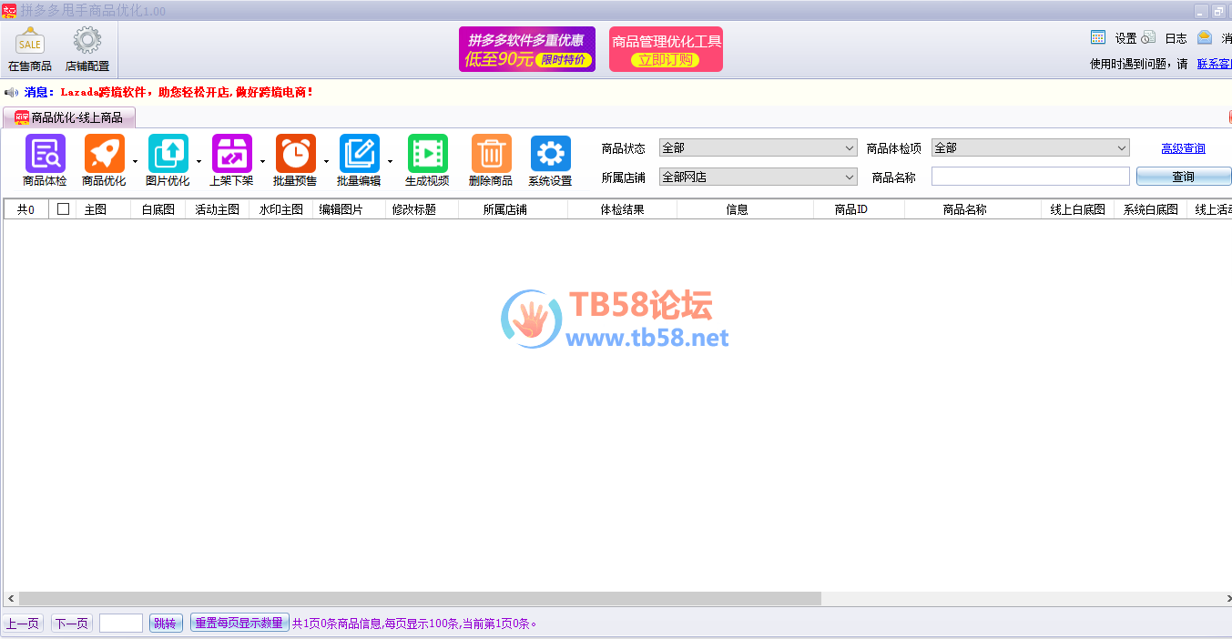This screenshot has height=639, width=1232.
Task: Click the speaker icon beside 消息
Action: click(x=12, y=92)
